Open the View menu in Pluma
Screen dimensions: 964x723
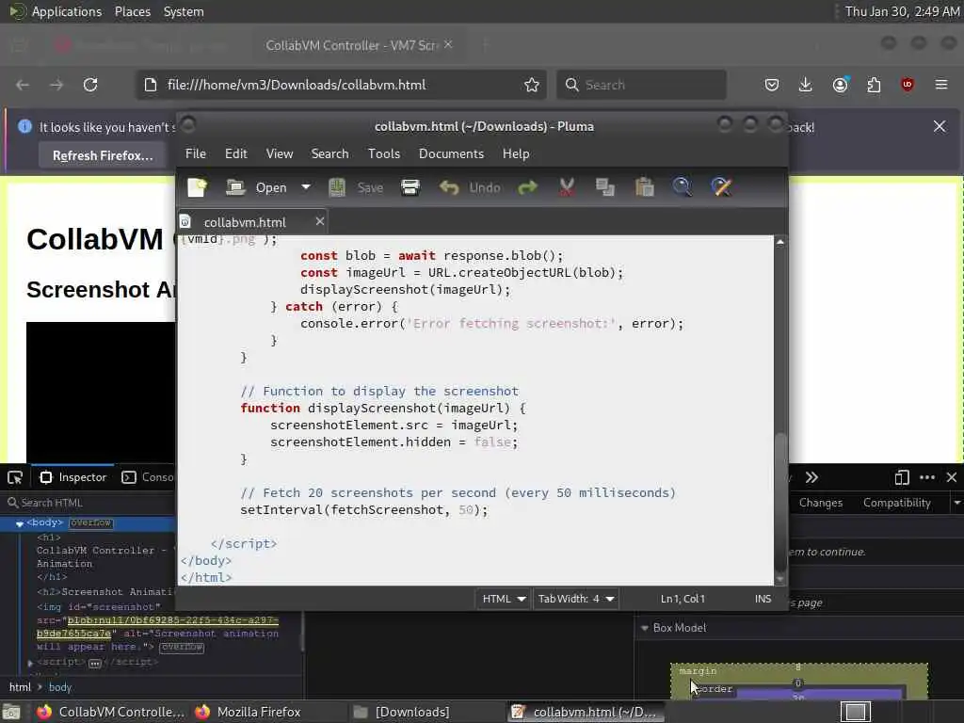(x=279, y=153)
